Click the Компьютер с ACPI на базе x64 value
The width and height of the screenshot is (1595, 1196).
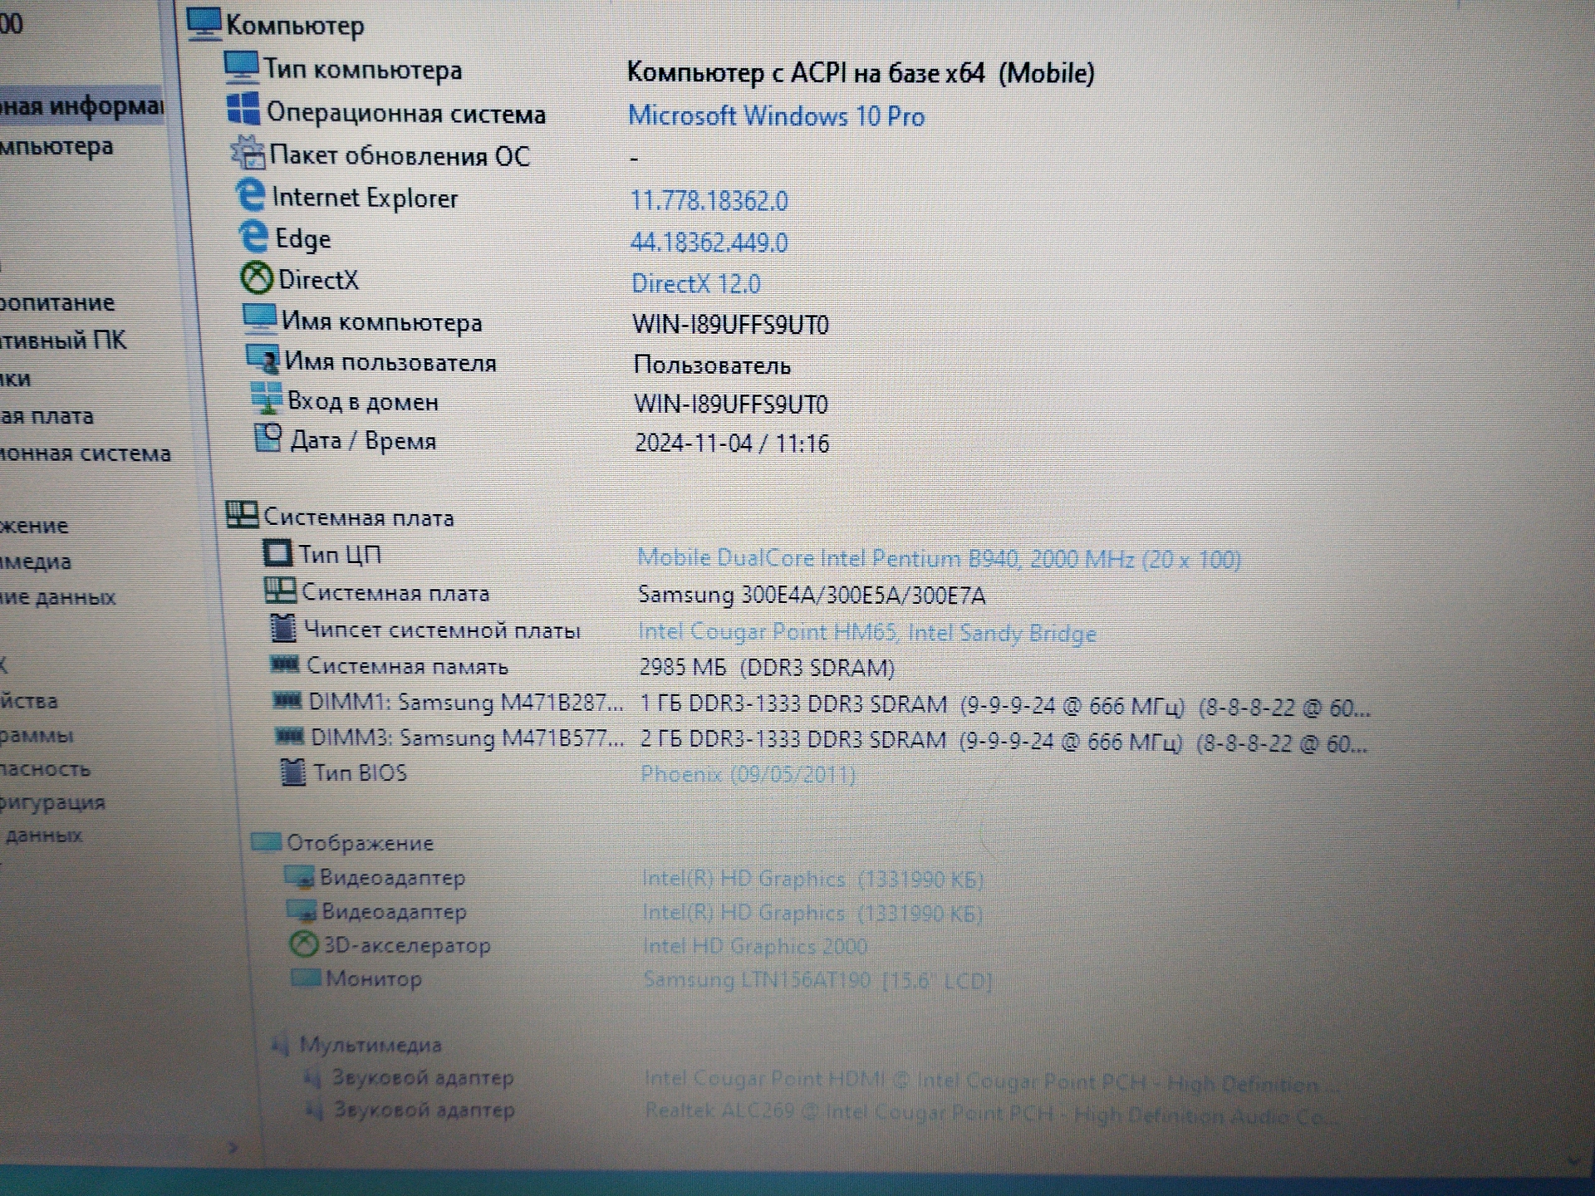(861, 73)
